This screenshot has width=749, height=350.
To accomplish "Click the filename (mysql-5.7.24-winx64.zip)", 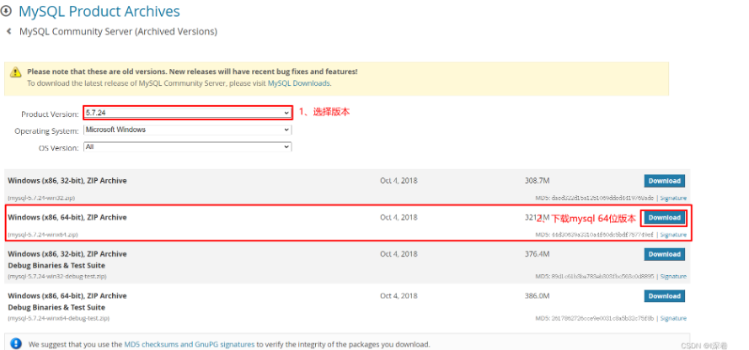I will pyautogui.click(x=43, y=235).
